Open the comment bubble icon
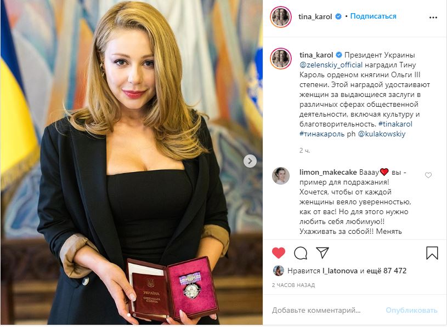This screenshot has height=327, width=447. tap(301, 253)
